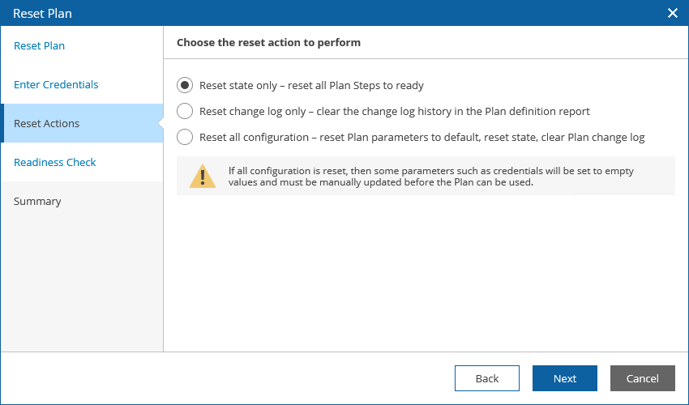Open the Summary step in sidebar
The height and width of the screenshot is (405, 689).
coord(37,201)
